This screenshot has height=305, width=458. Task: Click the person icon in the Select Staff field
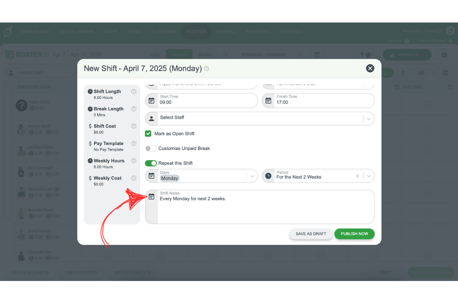tap(151, 119)
